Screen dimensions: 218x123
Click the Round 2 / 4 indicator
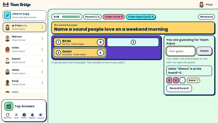click(x=92, y=17)
